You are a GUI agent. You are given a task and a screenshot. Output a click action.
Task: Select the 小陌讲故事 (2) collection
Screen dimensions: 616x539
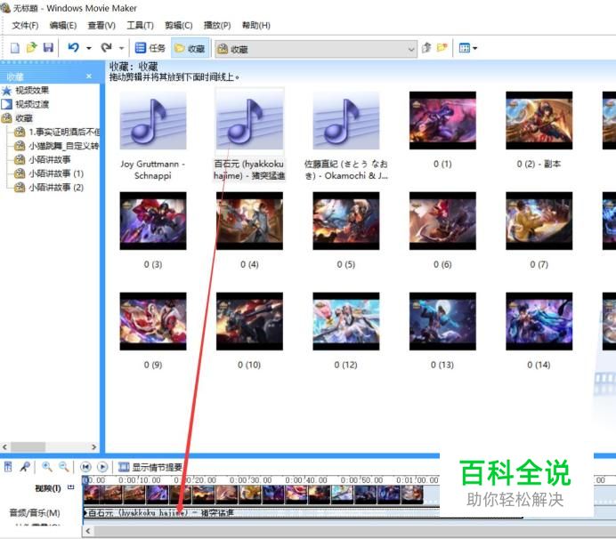56,188
